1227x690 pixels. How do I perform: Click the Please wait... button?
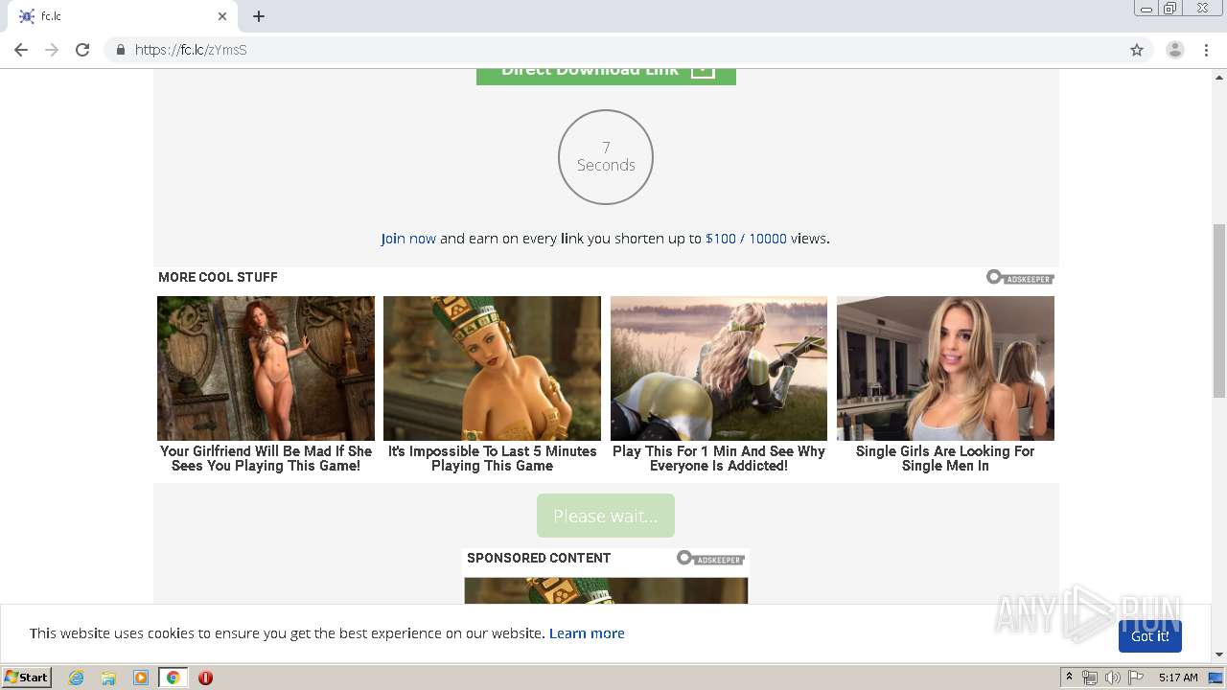(x=606, y=516)
